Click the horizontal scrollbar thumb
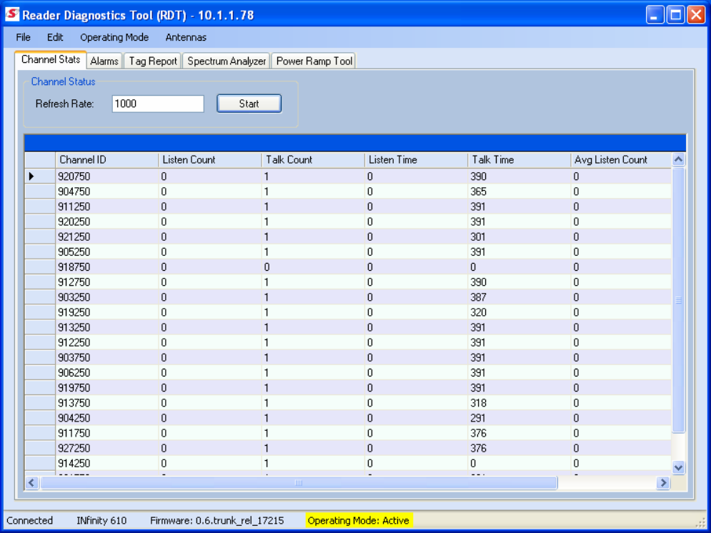Screen dimensions: 711x533 tap(299, 483)
